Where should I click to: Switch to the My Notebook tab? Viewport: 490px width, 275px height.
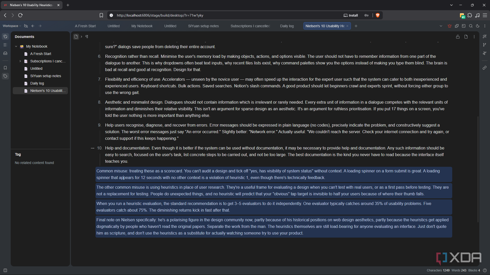coord(142,26)
